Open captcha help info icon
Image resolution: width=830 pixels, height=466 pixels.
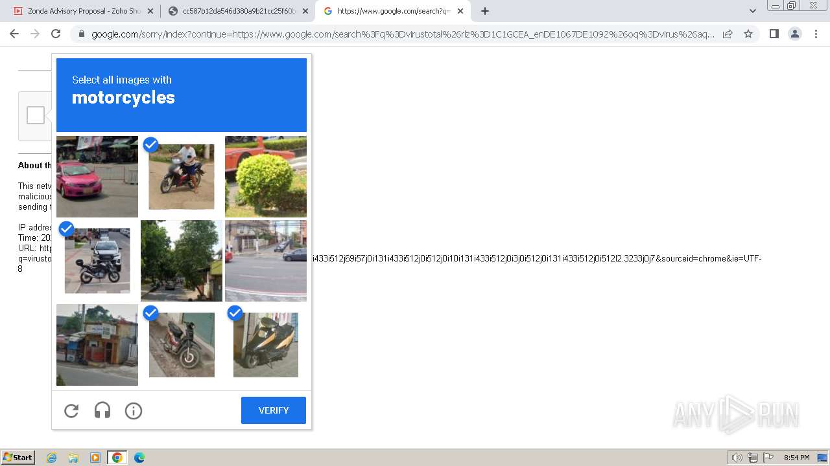pyautogui.click(x=134, y=411)
